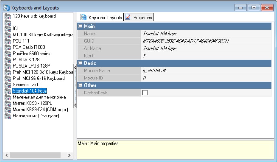Click the keyboard icon beside ICL
This screenshot has width=277, height=162.
8,28
